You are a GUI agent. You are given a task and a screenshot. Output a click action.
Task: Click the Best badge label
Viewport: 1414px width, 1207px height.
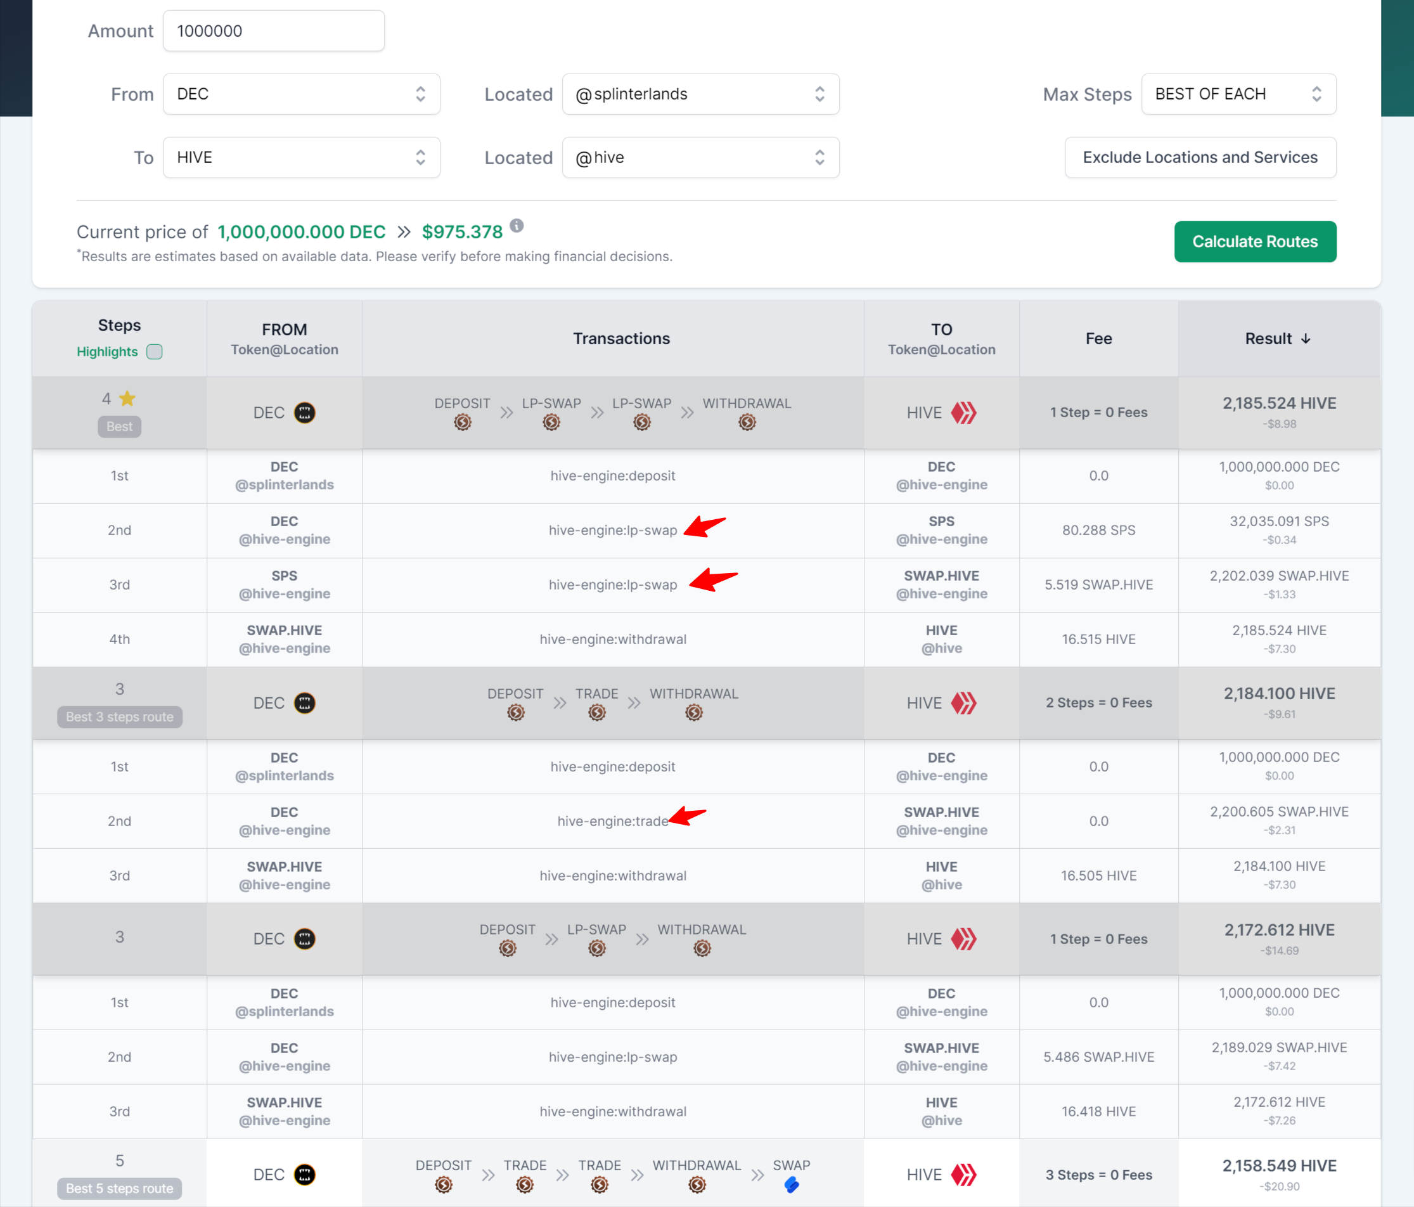coord(119,427)
